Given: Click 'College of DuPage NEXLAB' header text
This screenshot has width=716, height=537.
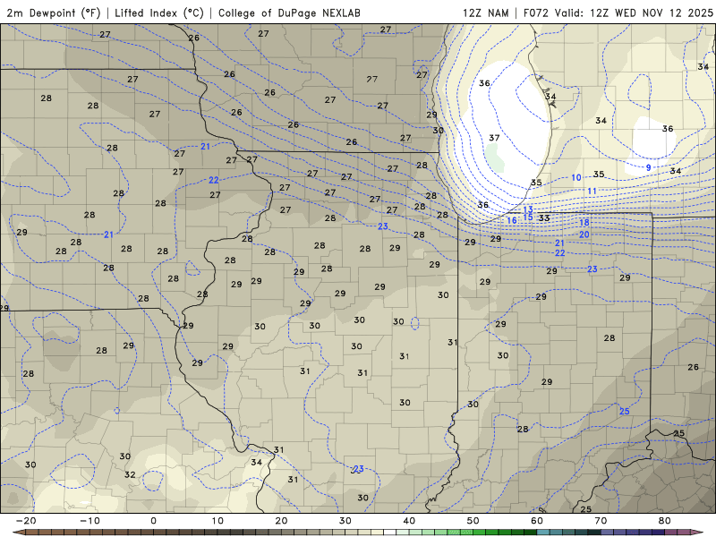Looking at the screenshot, I should pos(289,13).
